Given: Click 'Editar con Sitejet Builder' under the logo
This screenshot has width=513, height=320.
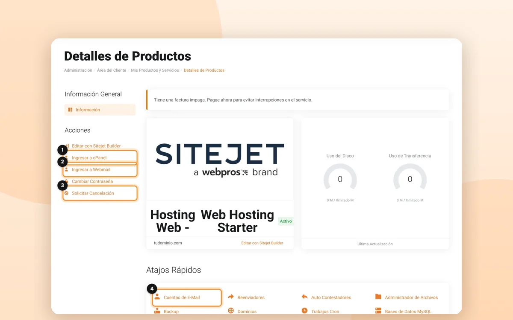Looking at the screenshot, I should (x=262, y=243).
